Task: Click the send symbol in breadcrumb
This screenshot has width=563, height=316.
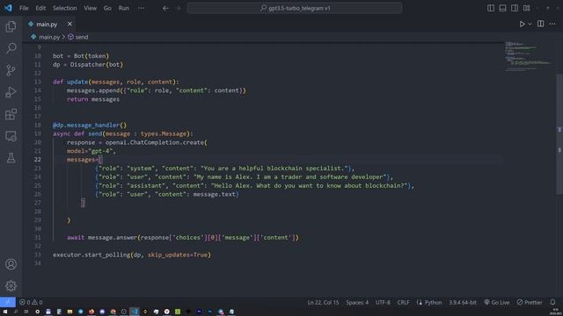Action: coord(82,37)
